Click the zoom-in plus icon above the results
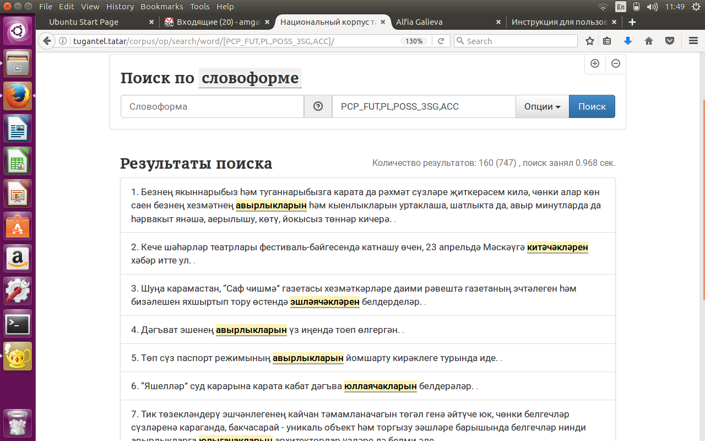The image size is (705, 441). [x=595, y=64]
